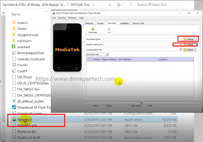The image size is (203, 142).
Task: Open the Help menu
Action: [81, 18]
